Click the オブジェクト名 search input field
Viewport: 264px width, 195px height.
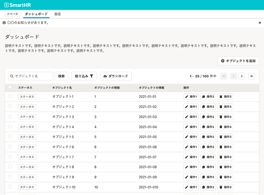(31, 76)
